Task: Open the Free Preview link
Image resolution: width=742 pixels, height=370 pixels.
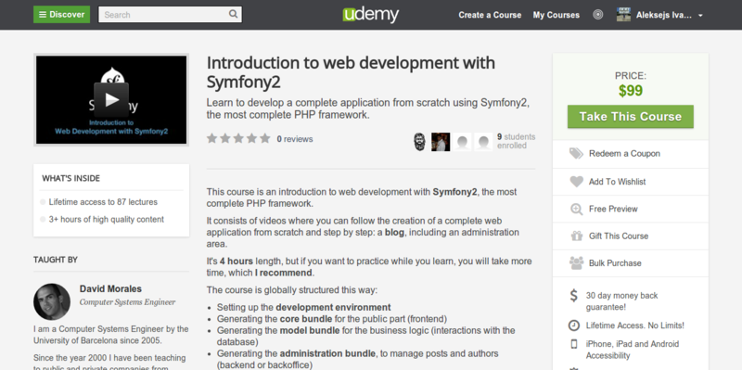Action: click(613, 209)
